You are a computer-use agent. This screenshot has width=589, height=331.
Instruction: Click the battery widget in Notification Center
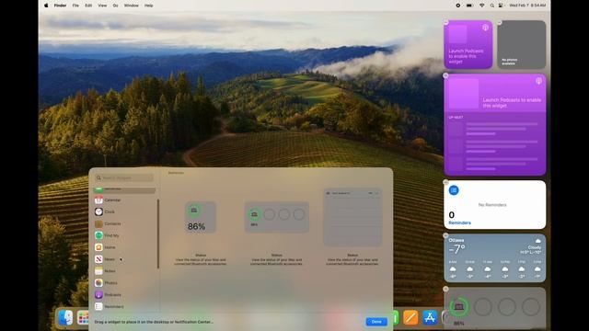[495, 309]
